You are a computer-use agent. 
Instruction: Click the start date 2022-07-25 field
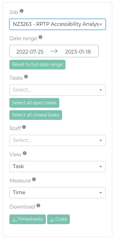(30, 52)
